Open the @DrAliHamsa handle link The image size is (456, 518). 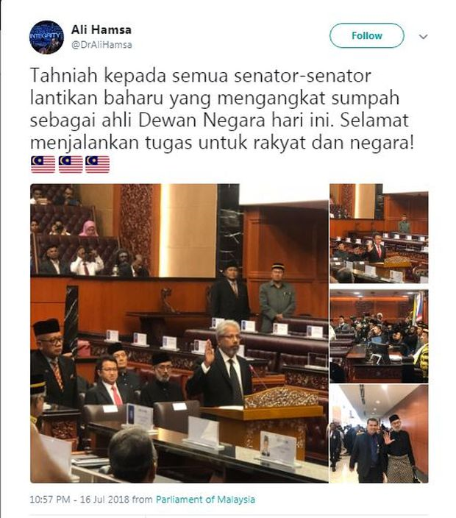click(101, 45)
